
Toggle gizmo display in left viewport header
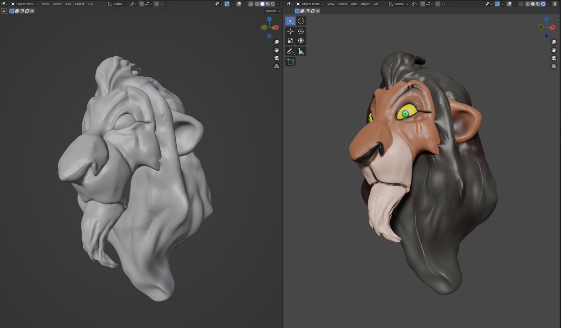tap(227, 4)
